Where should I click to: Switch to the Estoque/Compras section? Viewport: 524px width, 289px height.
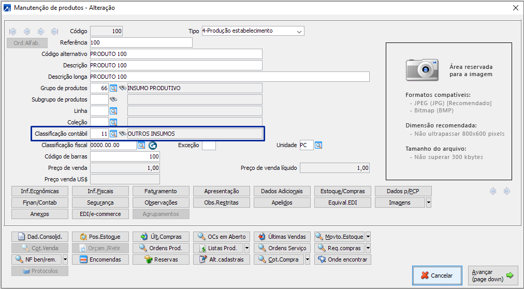tap(342, 191)
